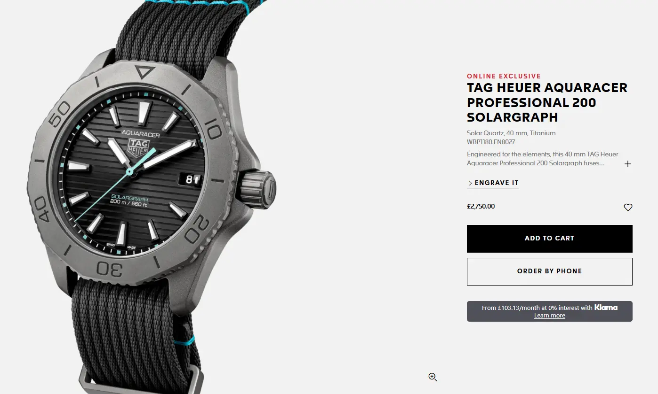The image size is (658, 394).
Task: Choose the ORDER BY PHONE button
Action: click(549, 271)
